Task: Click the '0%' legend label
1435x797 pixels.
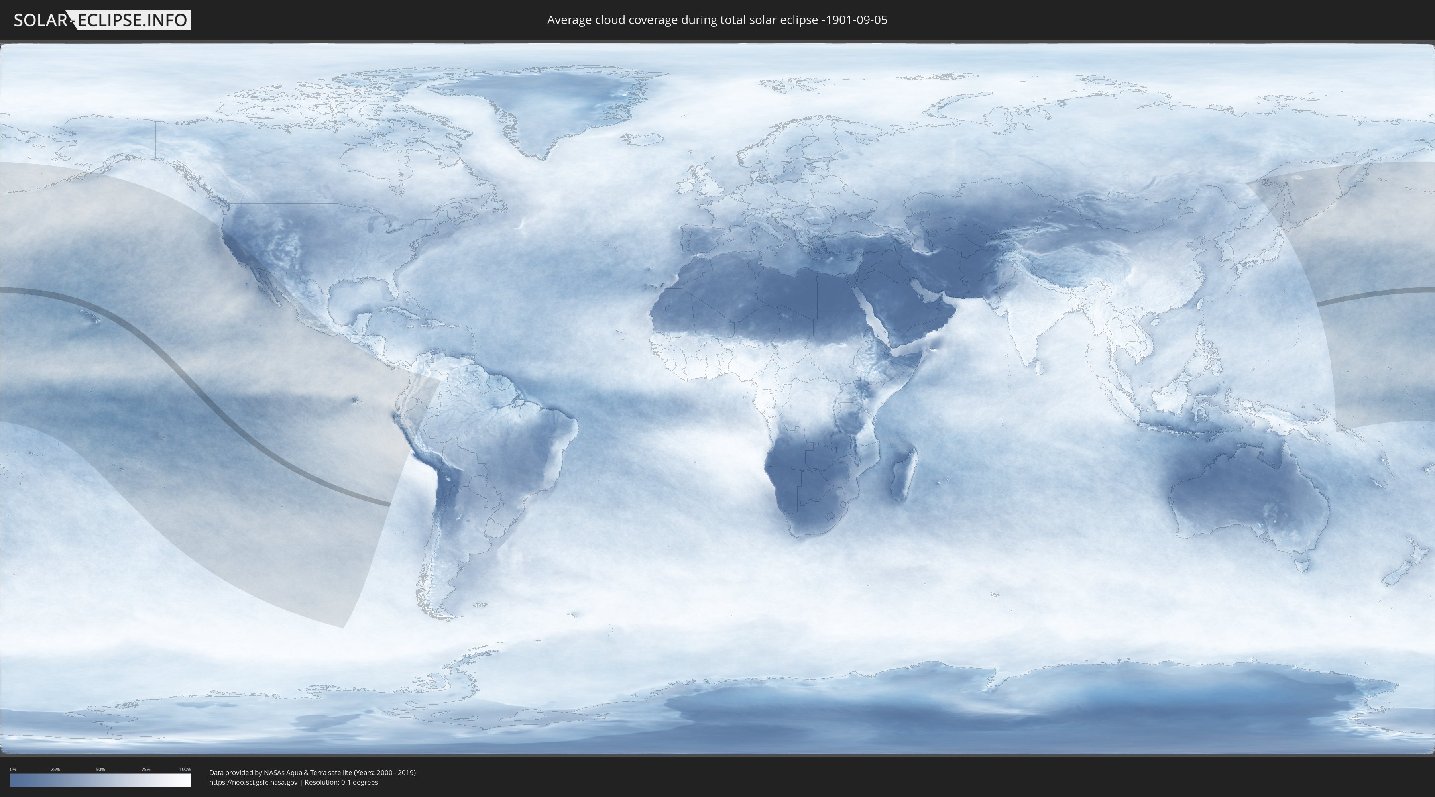Action: coord(14,769)
